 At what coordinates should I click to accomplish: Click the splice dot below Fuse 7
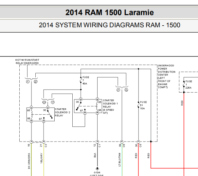[81, 90]
